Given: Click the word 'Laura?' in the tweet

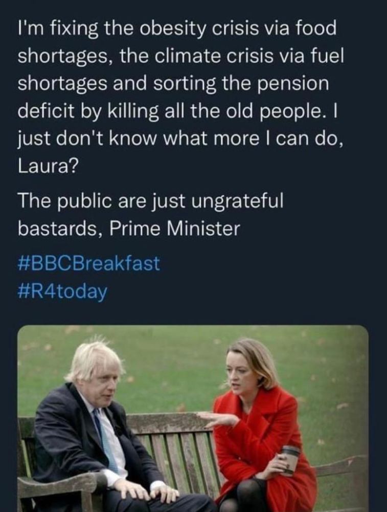Looking at the screenshot, I should (48, 166).
